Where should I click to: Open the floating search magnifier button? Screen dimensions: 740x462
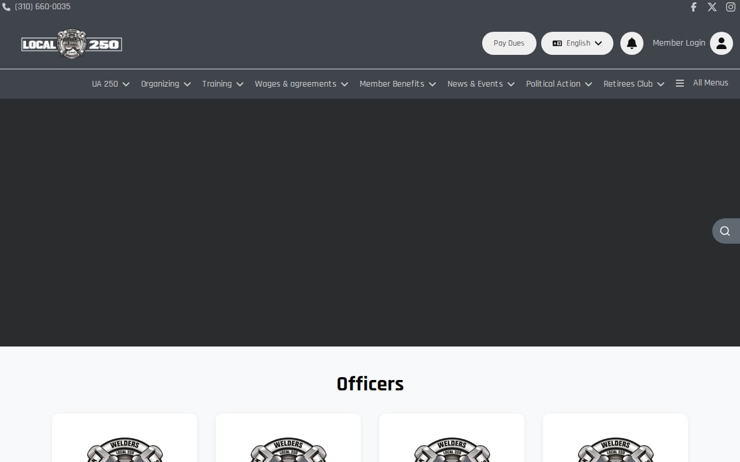pos(725,231)
